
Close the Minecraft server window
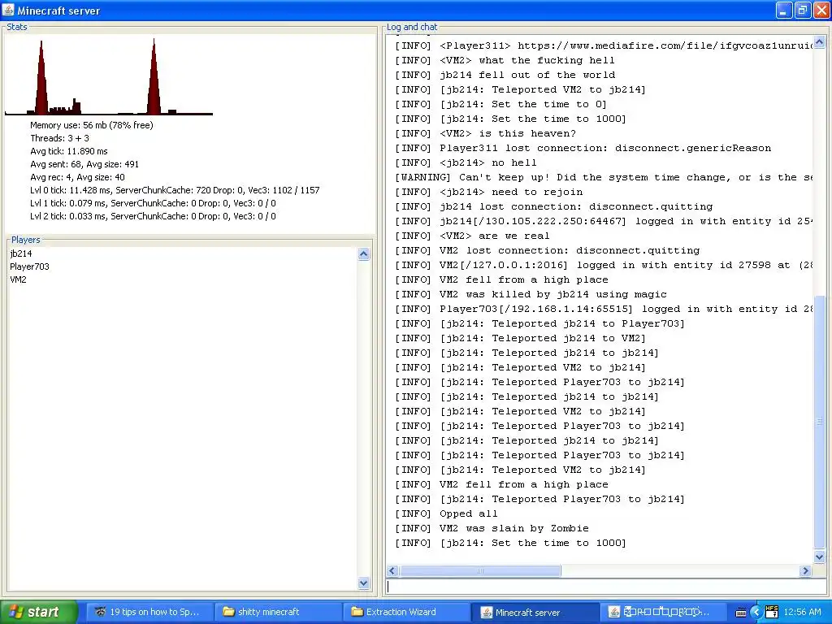[821, 10]
